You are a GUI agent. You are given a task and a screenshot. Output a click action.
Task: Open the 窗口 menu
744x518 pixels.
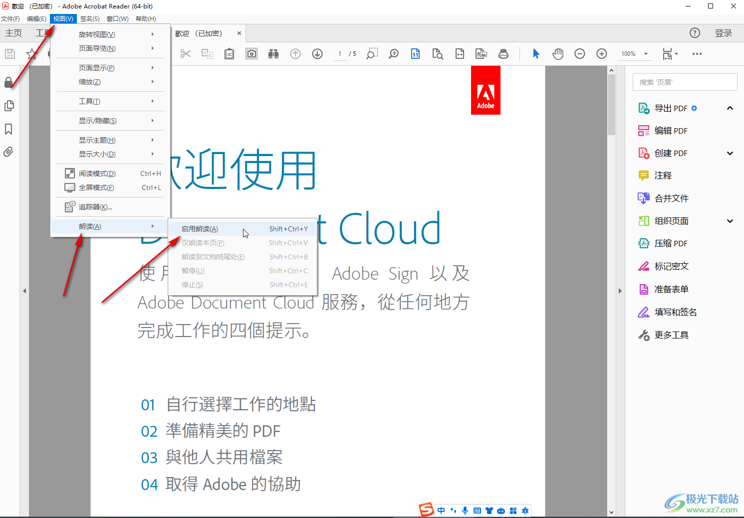pyautogui.click(x=117, y=19)
